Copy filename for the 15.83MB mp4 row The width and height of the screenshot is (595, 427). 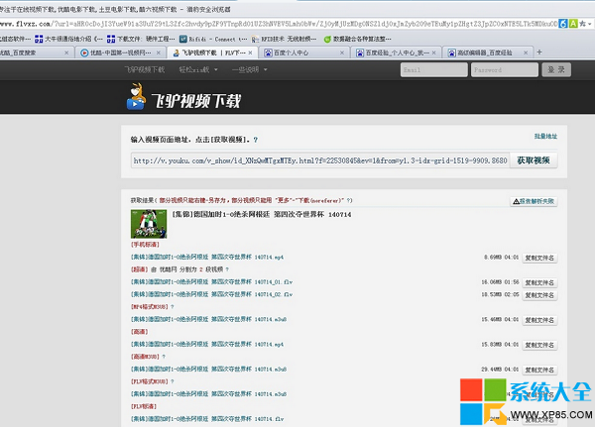(539, 345)
